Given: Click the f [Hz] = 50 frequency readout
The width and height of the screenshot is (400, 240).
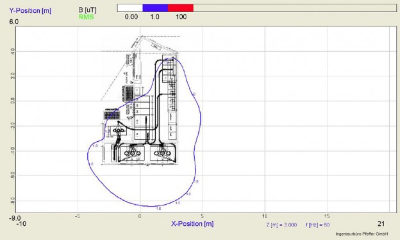Looking at the screenshot, I should pos(317,225).
